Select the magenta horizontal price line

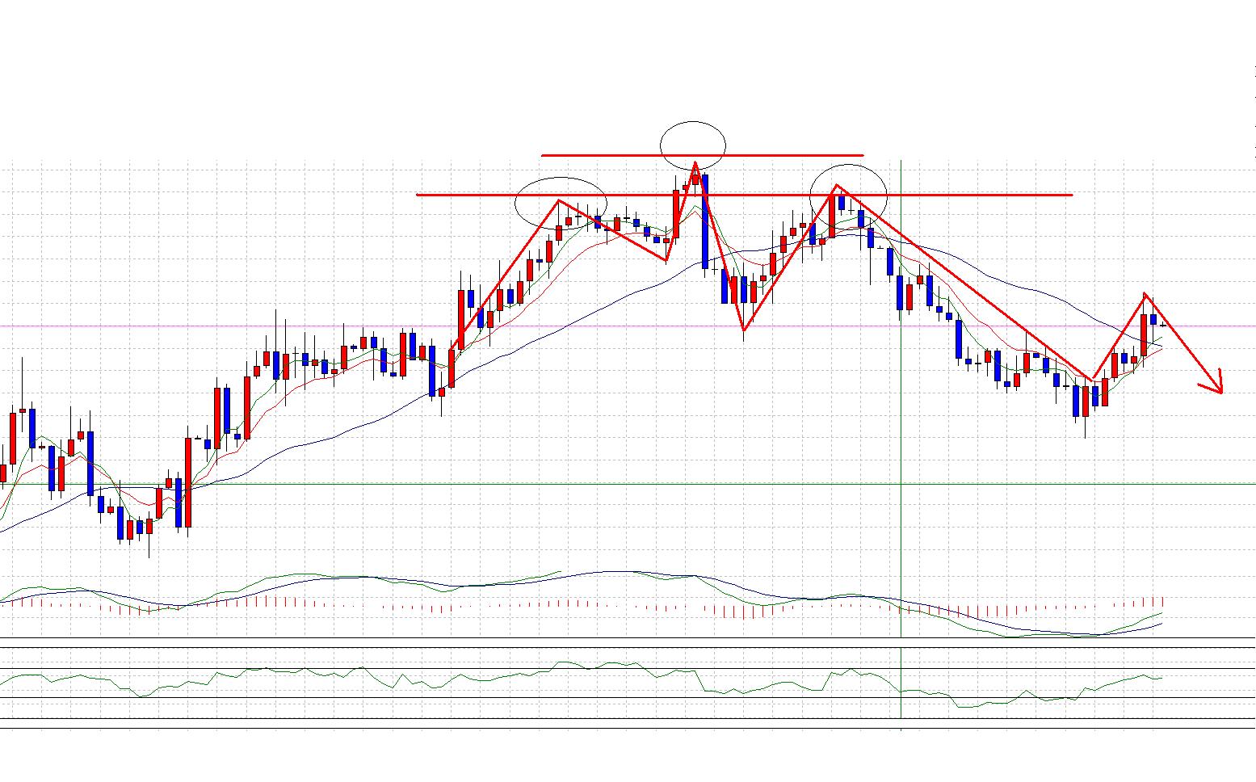[x=628, y=326]
